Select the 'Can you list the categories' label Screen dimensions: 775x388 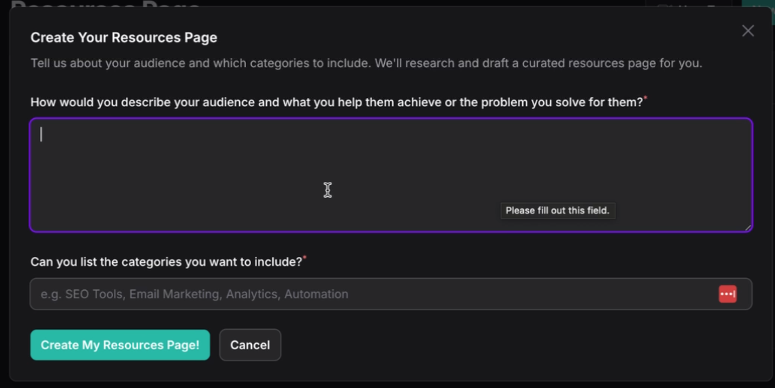click(166, 262)
